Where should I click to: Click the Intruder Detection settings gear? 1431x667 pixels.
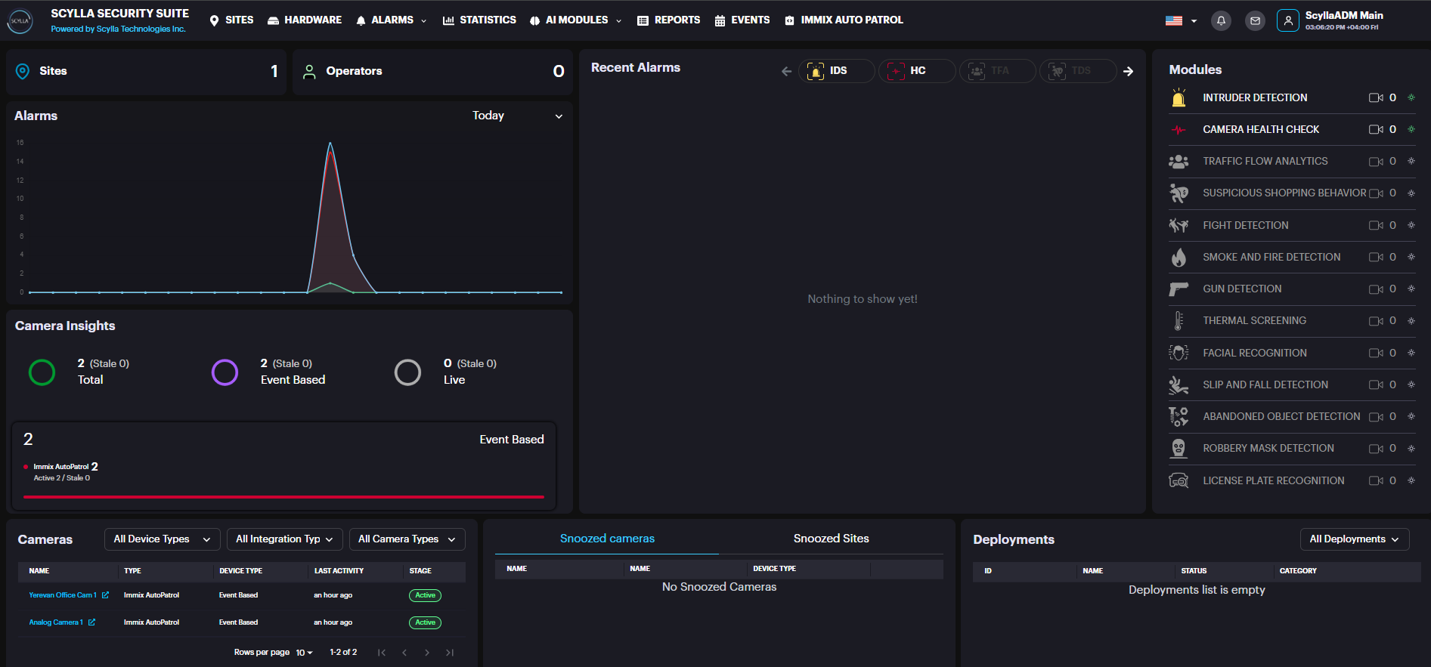tap(1411, 97)
